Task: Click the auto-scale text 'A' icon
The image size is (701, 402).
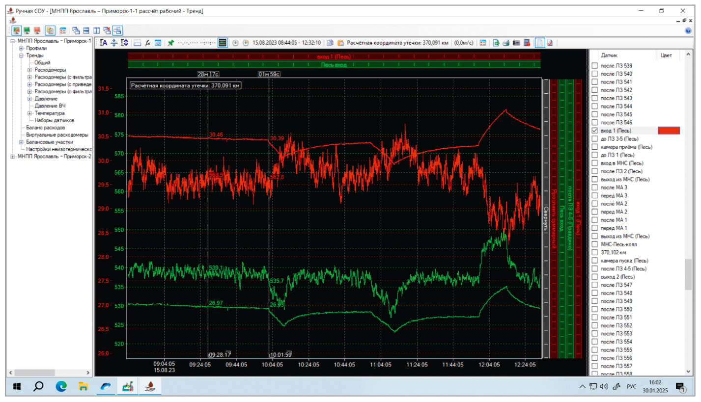Action: click(103, 43)
